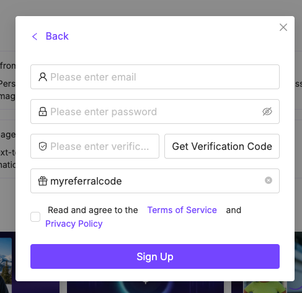Open the Terms of Service link
Image resolution: width=302 pixels, height=293 pixels.
tap(182, 210)
